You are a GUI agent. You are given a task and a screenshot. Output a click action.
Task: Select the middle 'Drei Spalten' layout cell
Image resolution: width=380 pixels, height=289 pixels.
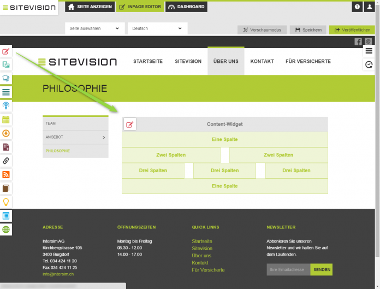pos(224,170)
